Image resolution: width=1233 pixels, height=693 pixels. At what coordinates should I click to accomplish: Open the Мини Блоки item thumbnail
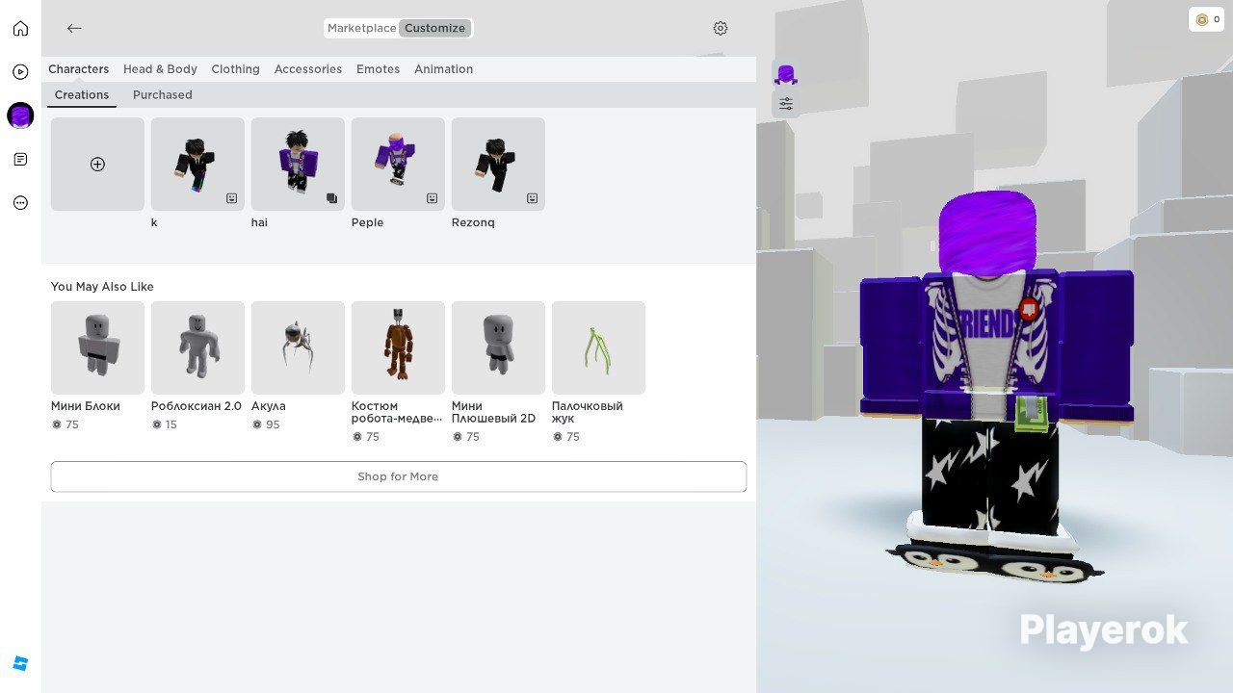pyautogui.click(x=97, y=347)
